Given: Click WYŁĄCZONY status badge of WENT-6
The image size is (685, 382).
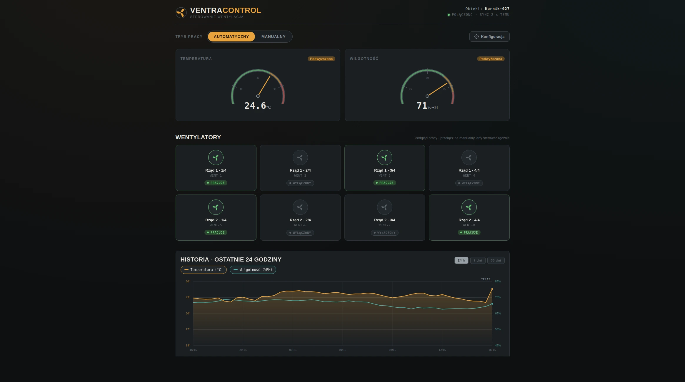Looking at the screenshot, I should tap(300, 233).
